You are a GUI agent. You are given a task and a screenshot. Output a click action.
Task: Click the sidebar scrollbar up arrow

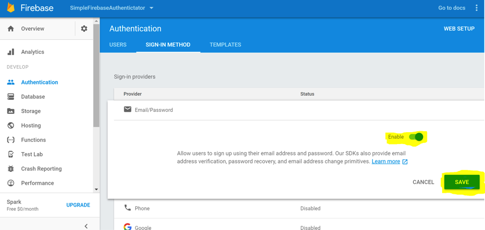pos(96,21)
